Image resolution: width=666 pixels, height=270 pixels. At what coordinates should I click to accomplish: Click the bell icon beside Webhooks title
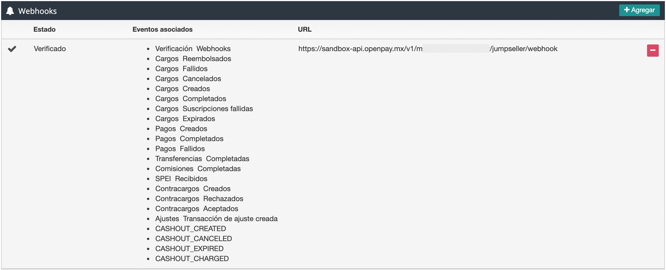10,11
